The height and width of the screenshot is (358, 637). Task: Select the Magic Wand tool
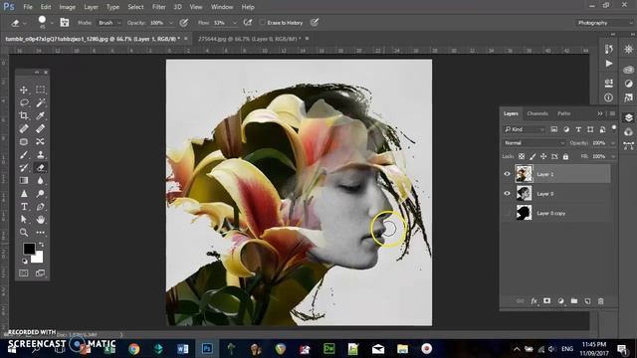click(x=40, y=102)
